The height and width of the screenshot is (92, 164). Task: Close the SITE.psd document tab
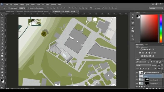pyautogui.click(x=78, y=11)
